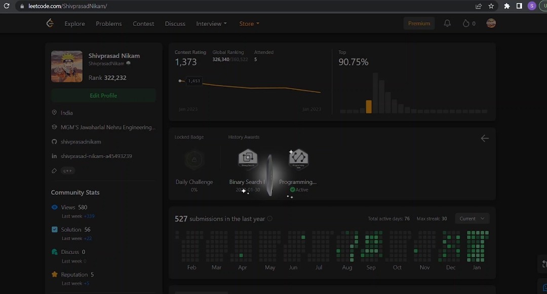Screen dimensions: 547x294
Task: Click the Shivprasad Nikam name heading
Action: [x=114, y=56]
